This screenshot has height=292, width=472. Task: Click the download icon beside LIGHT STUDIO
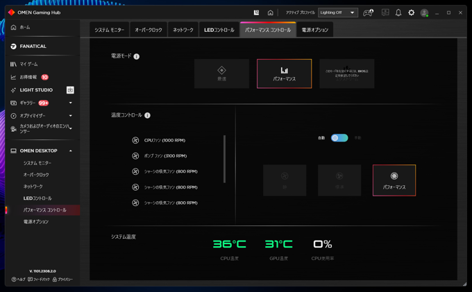coord(70,90)
